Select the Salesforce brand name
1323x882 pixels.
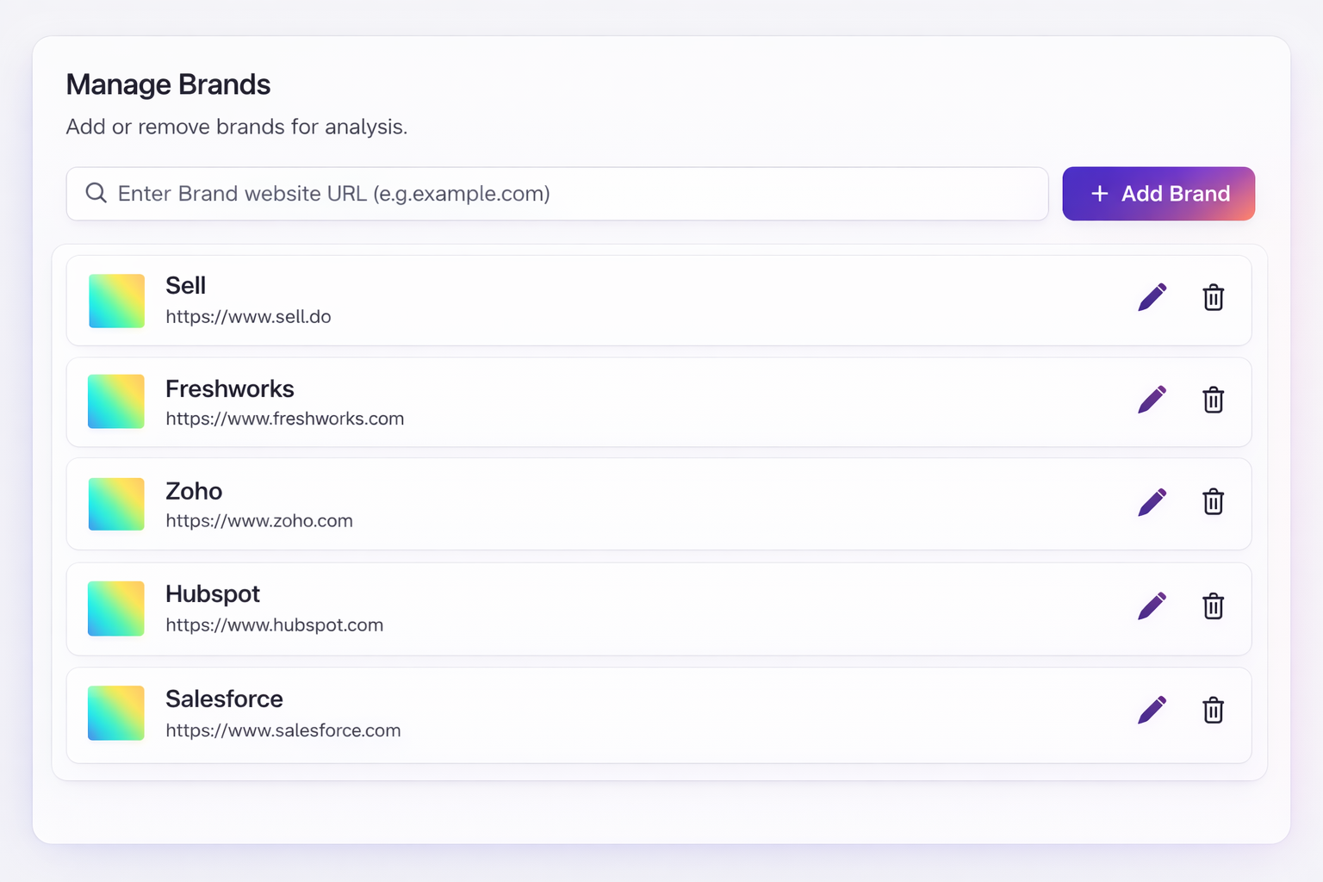tap(224, 699)
